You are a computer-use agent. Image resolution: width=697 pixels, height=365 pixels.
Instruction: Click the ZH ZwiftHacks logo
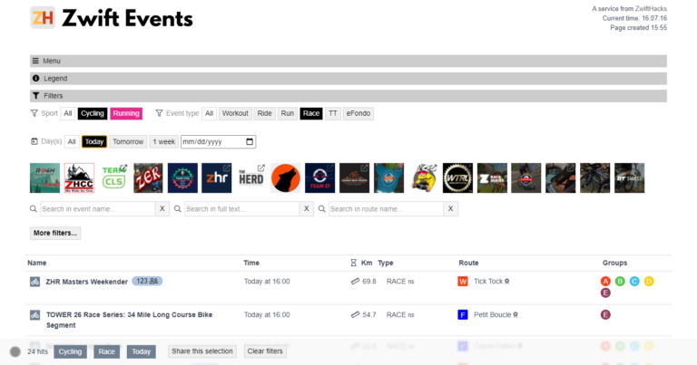[x=43, y=18]
